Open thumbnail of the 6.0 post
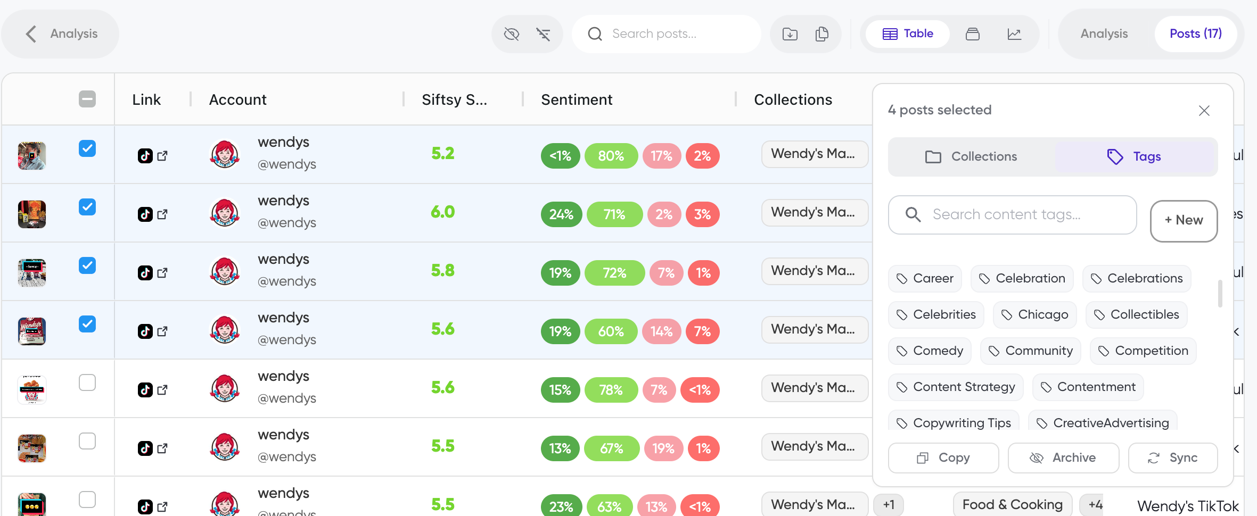The height and width of the screenshot is (516, 1257). (x=32, y=214)
